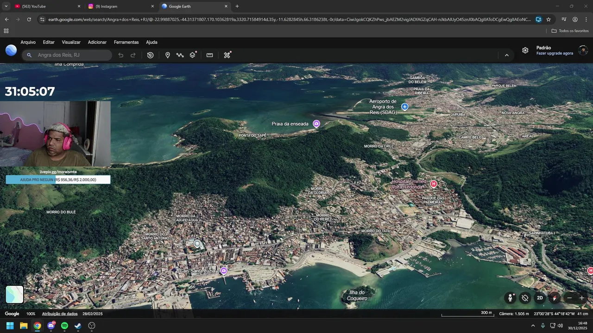The height and width of the screenshot is (333, 593).
Task: Click the coordinates readout in status bar
Action: 554,314
